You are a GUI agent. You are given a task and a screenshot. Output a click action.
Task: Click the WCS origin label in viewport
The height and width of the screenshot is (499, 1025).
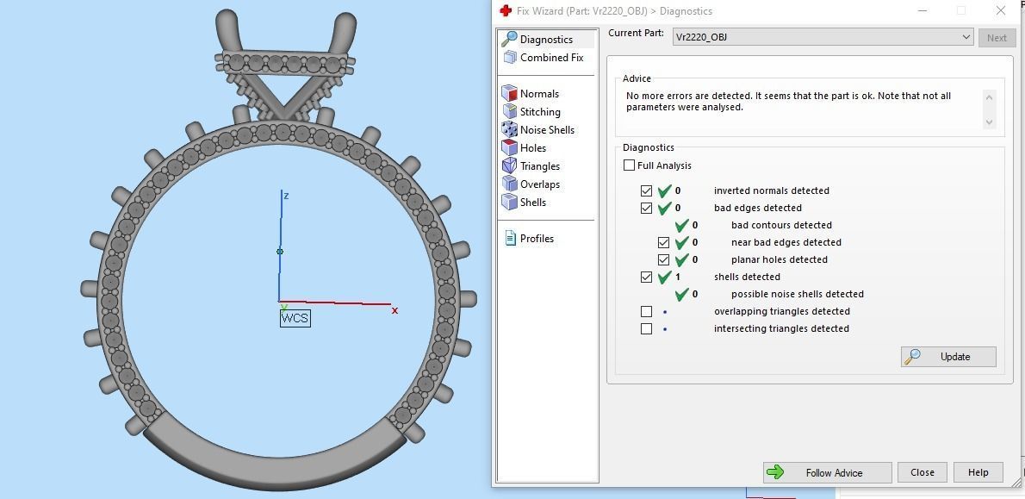295,319
